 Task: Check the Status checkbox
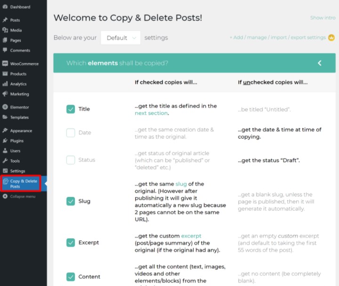[71, 160]
